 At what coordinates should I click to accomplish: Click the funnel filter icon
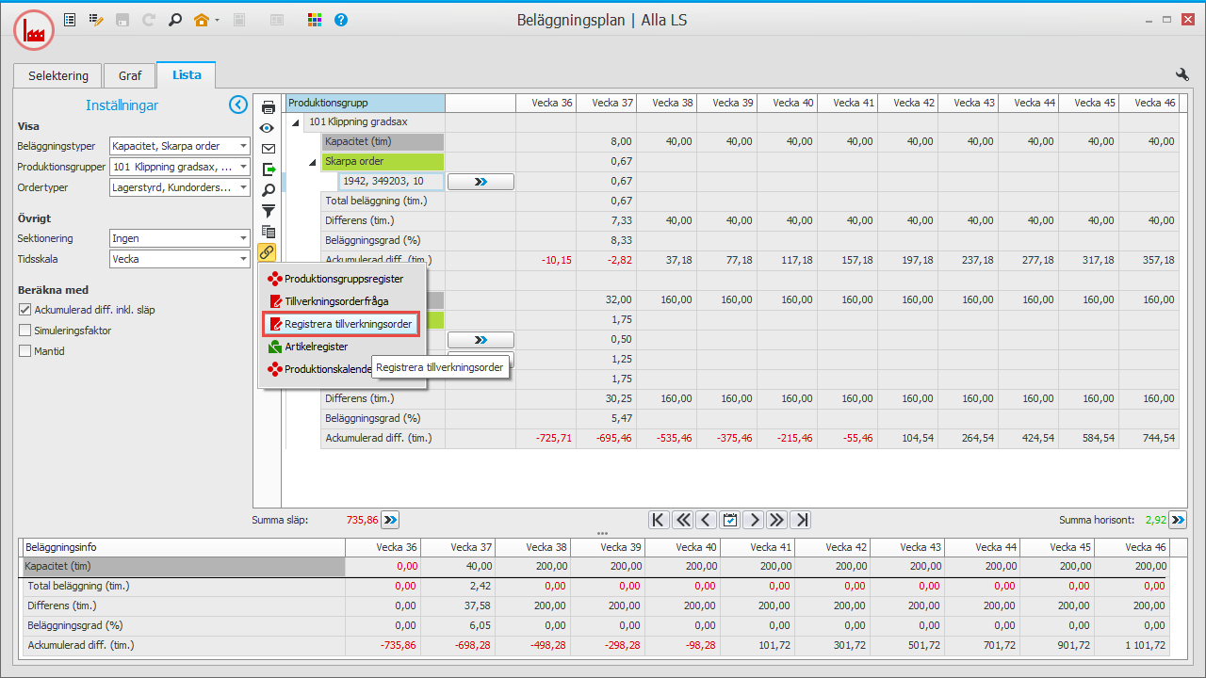coord(268,211)
